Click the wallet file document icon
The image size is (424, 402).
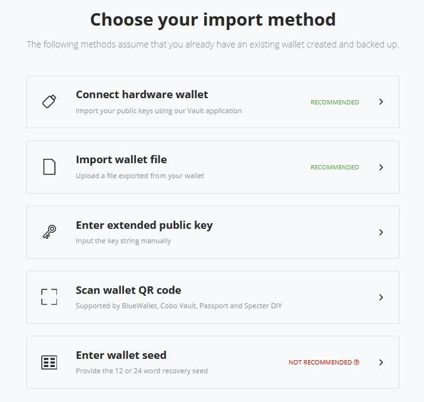pos(49,167)
